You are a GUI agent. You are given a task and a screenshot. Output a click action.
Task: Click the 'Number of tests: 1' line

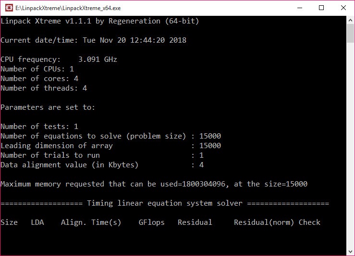(39, 127)
